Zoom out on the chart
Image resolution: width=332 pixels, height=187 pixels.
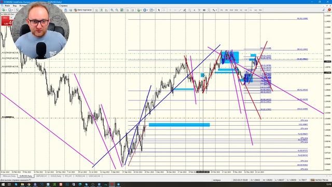coord(117,10)
